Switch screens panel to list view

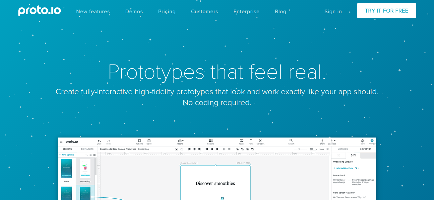pos(91,155)
